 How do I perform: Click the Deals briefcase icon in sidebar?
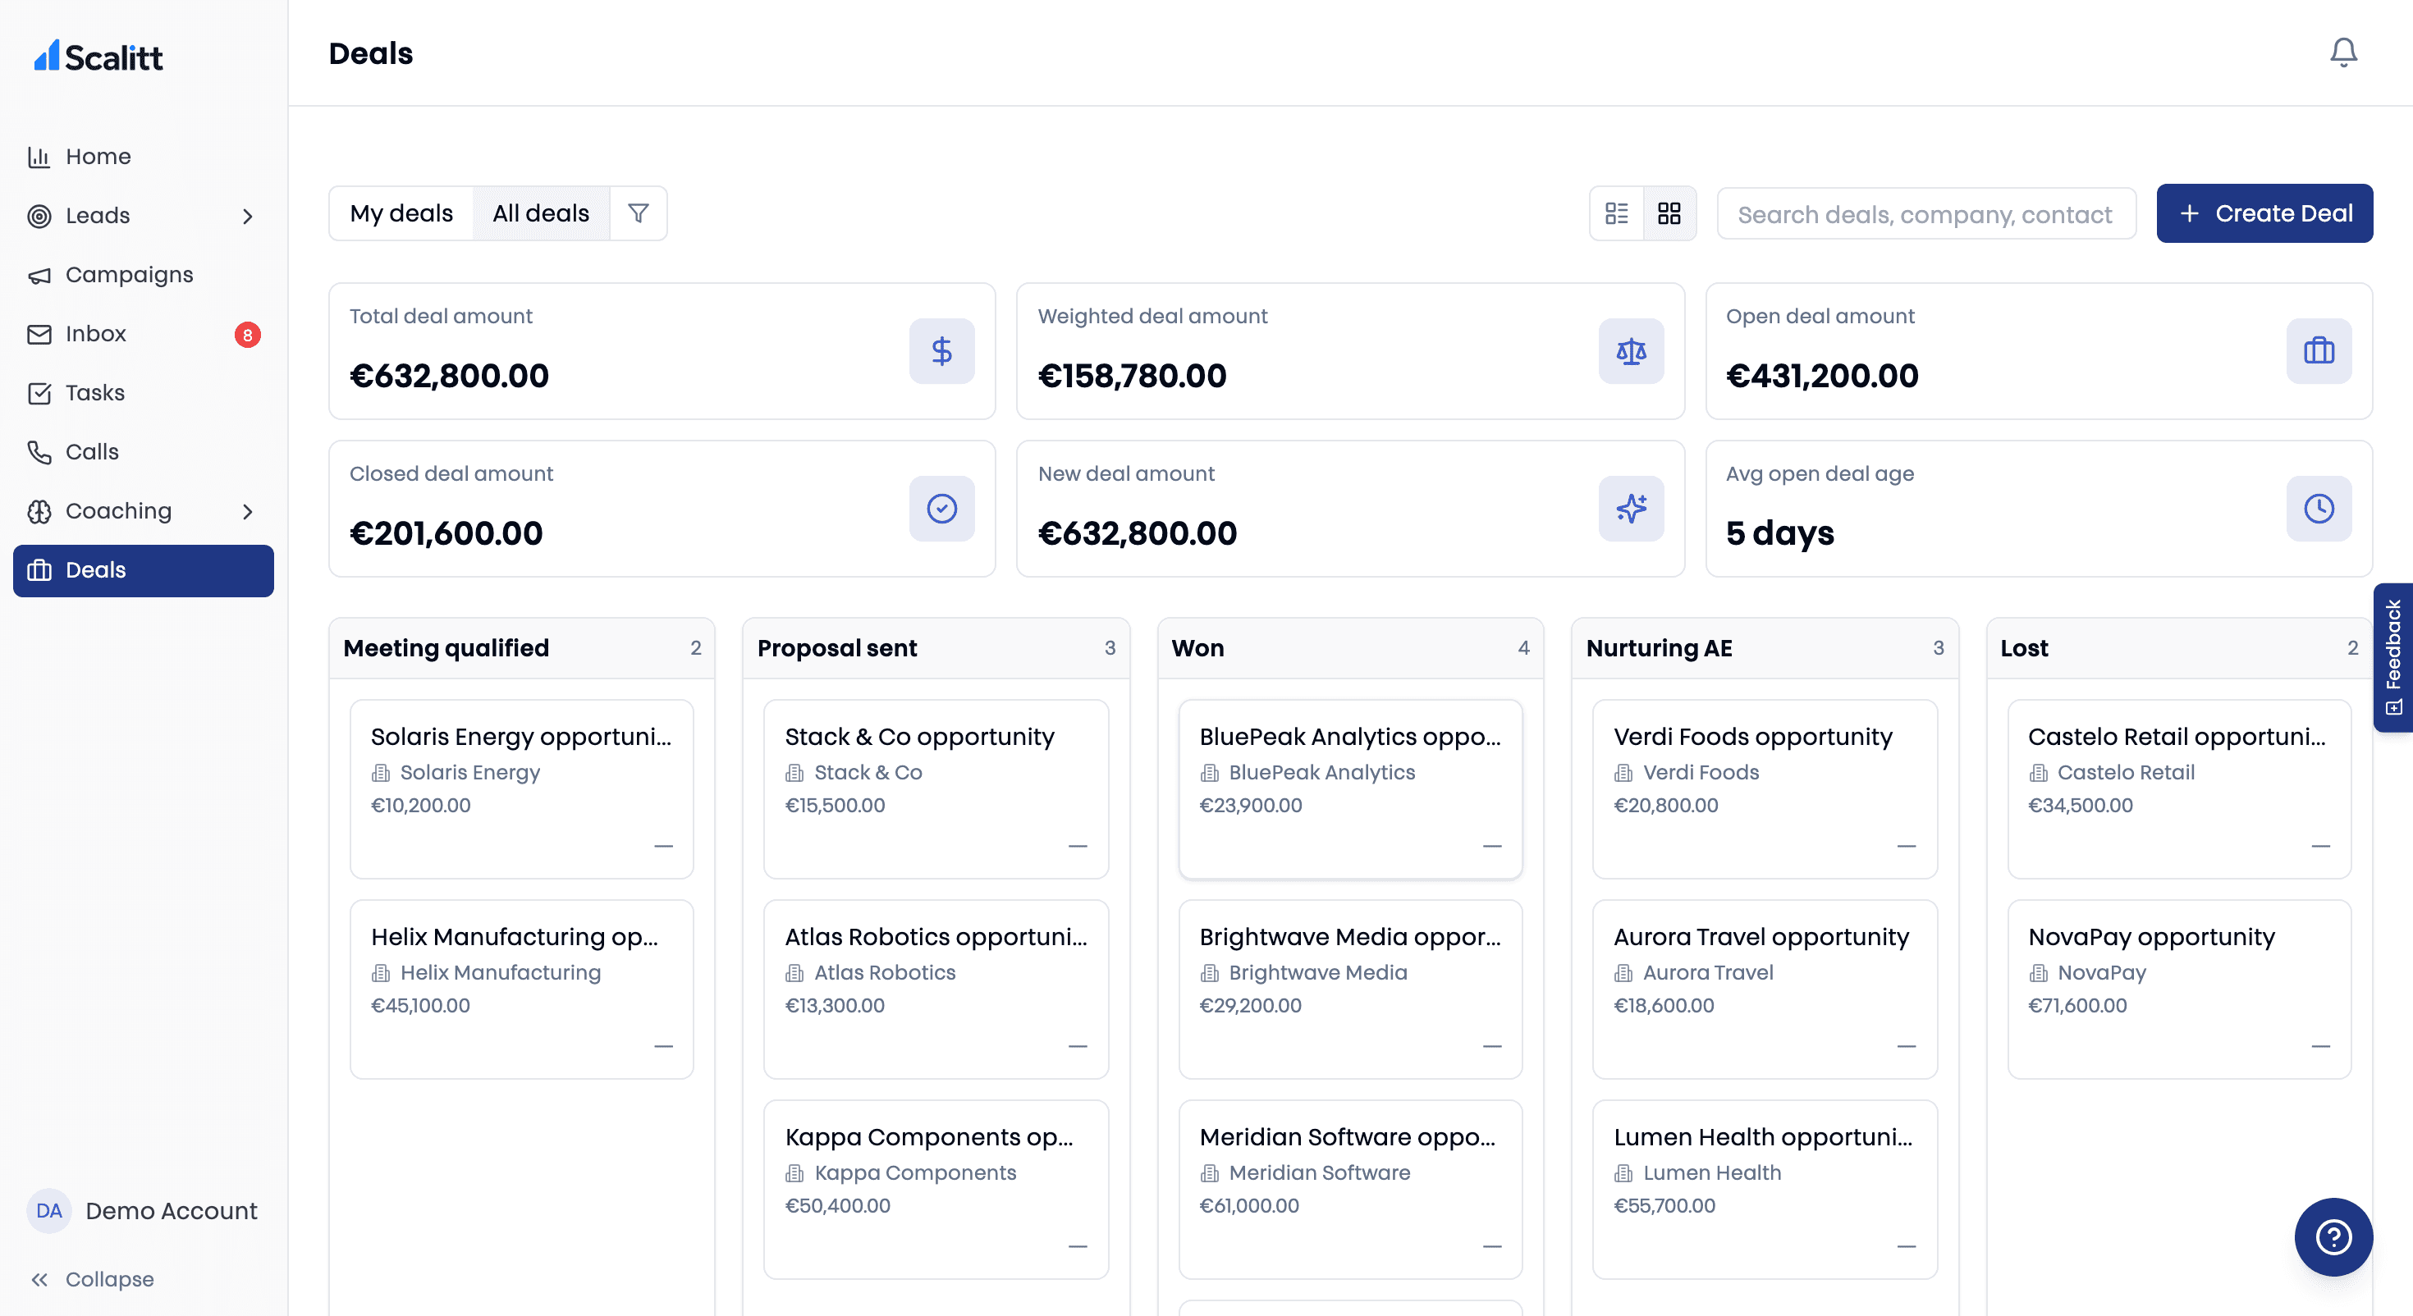tap(39, 569)
